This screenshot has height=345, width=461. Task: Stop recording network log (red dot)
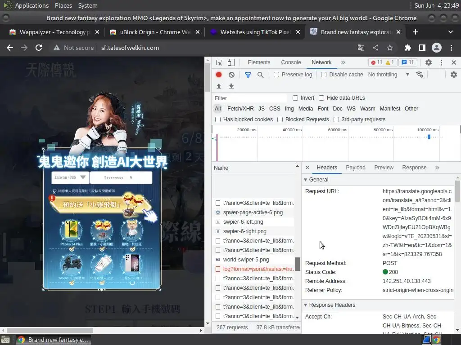click(x=219, y=75)
